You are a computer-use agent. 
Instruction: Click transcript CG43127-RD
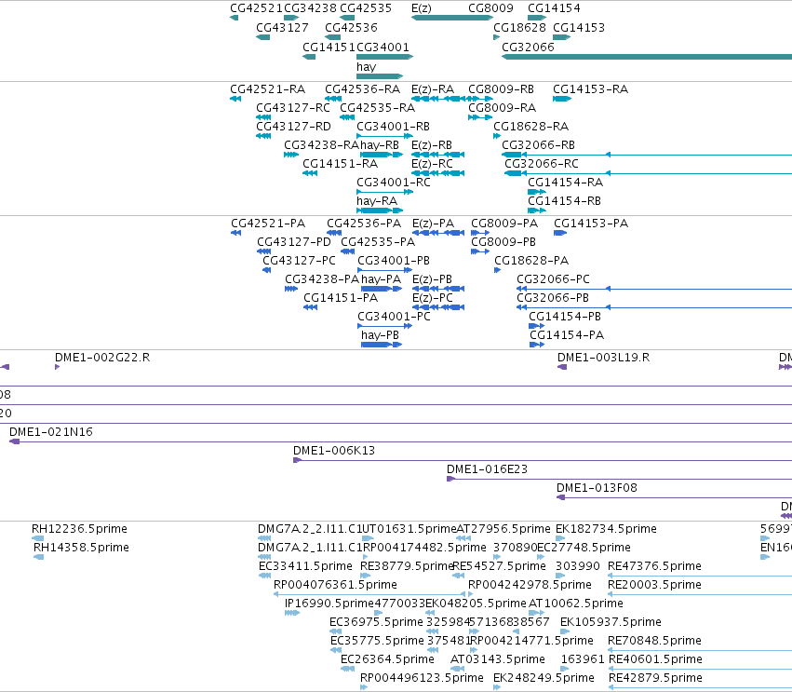click(x=293, y=127)
